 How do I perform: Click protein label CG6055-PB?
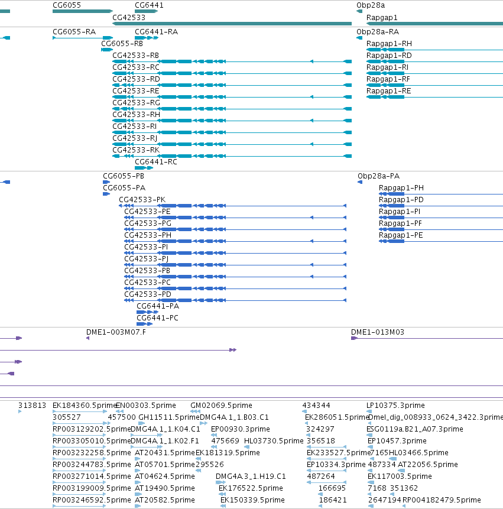pos(124,176)
